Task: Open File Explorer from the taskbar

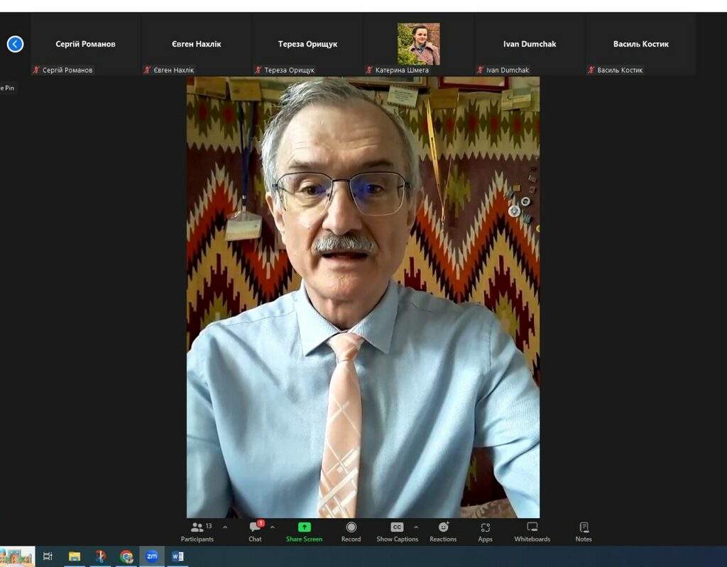Action: (75, 556)
